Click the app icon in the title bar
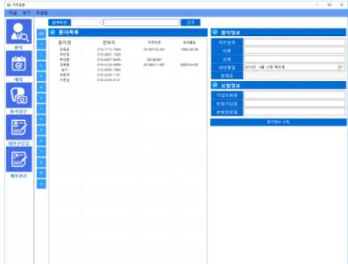Screen dimensions: 348x264 pyautogui.click(x=9, y=5)
